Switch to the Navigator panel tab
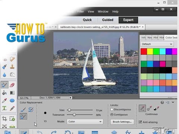This screenshot has height=134, width=179. pos(150,38)
